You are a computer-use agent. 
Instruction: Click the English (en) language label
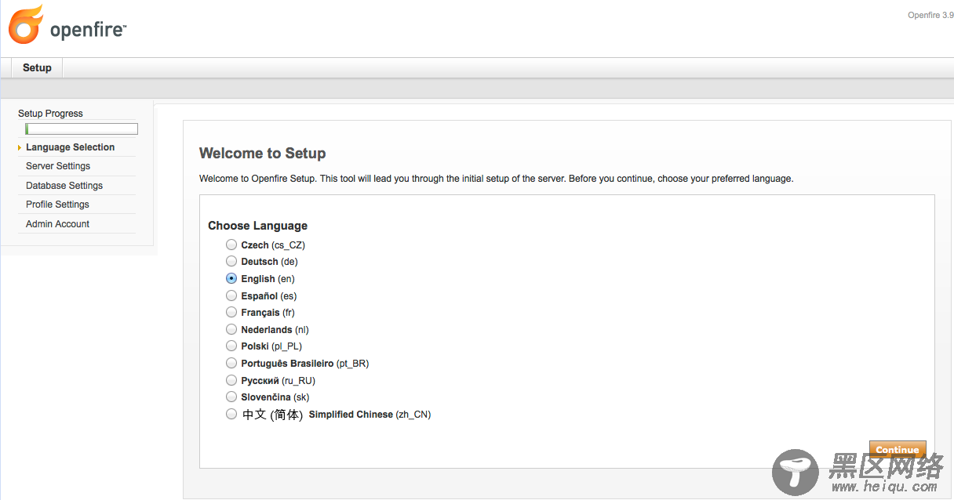tap(268, 279)
